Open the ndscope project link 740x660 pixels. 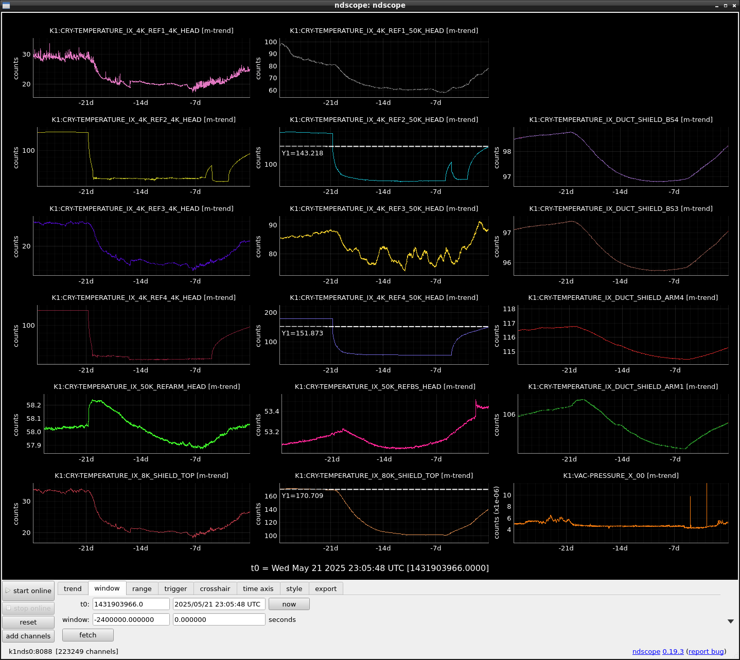coord(646,651)
